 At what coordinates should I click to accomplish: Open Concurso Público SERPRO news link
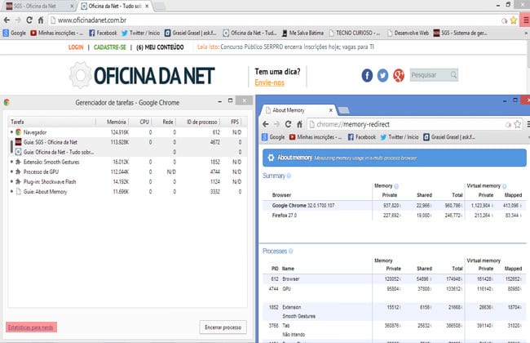(x=297, y=47)
